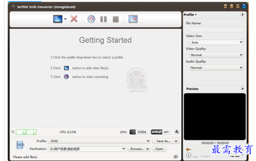
Task: Click the log icon in status bar
Action: pyautogui.click(x=176, y=157)
